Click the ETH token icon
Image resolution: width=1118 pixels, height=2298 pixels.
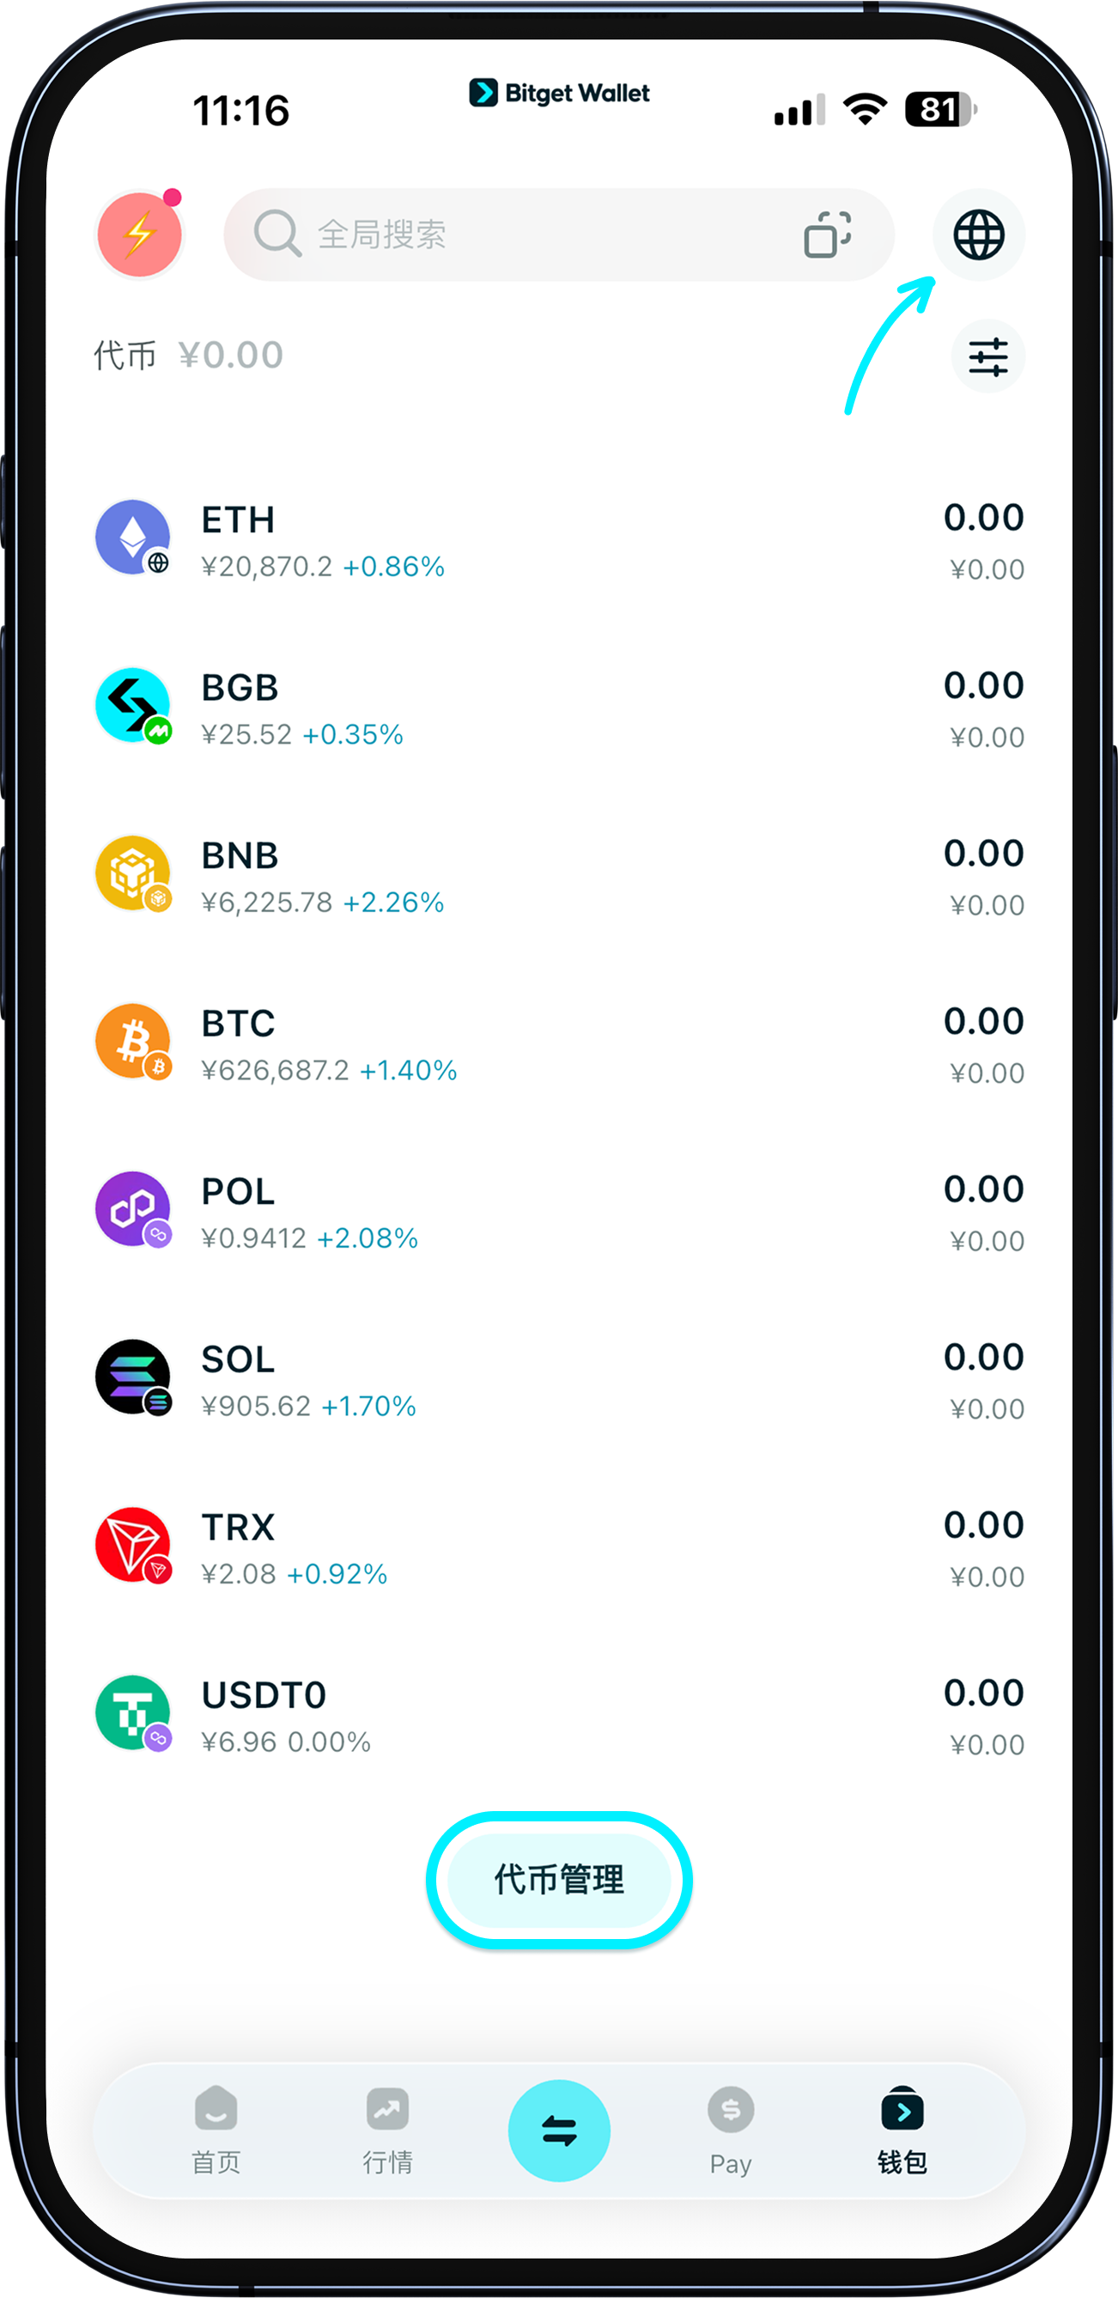(x=134, y=537)
